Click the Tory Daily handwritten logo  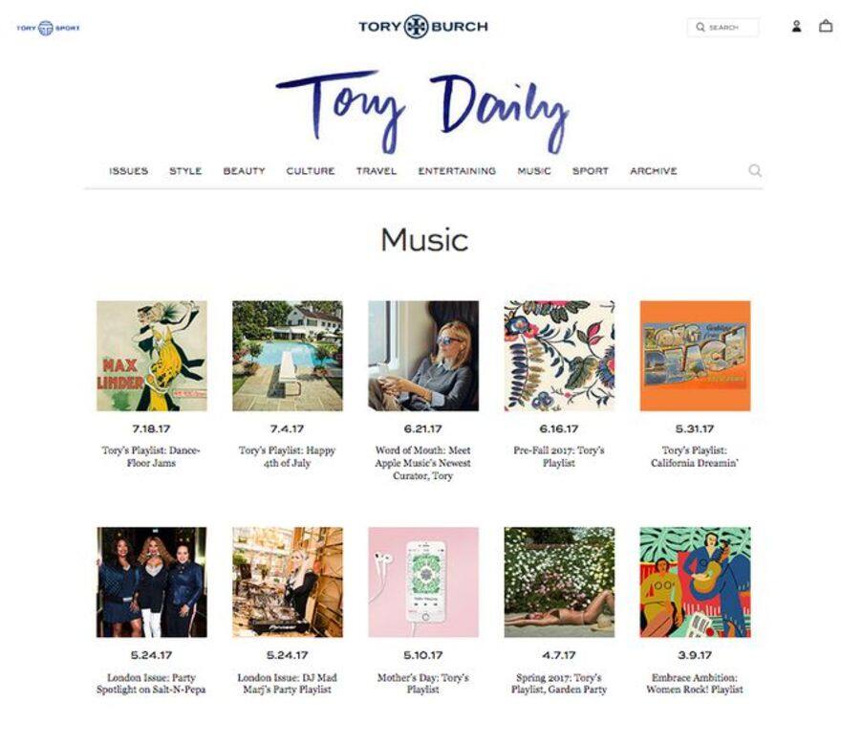click(x=422, y=112)
